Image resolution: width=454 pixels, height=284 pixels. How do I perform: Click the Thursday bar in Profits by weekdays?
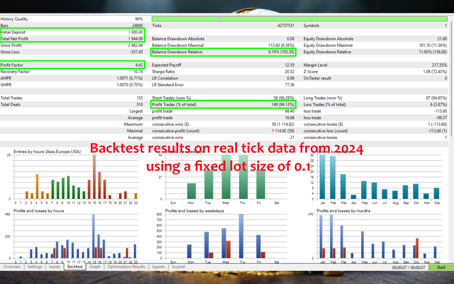(x=241, y=236)
